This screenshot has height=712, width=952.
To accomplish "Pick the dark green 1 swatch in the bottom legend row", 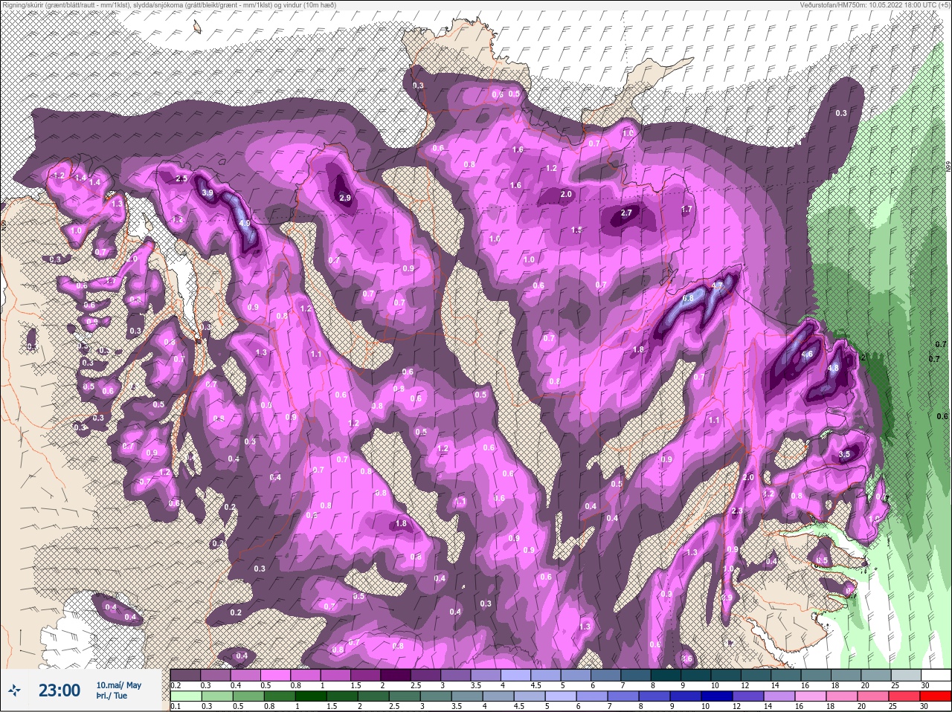I will point(311,696).
